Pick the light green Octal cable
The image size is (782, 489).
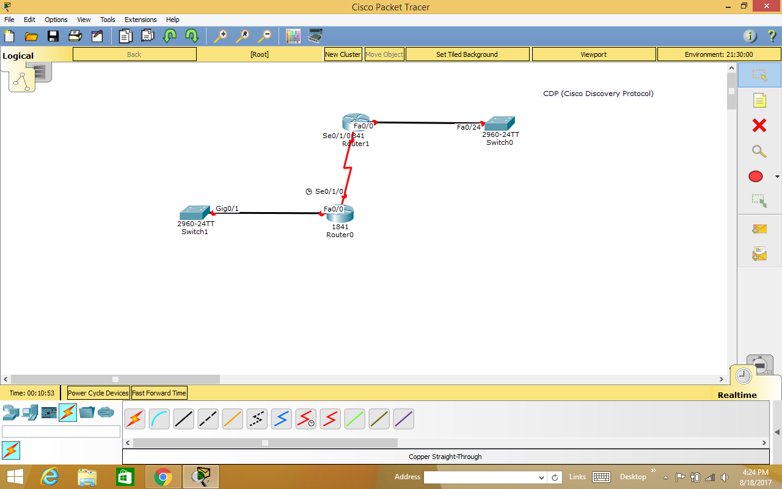tap(355, 419)
